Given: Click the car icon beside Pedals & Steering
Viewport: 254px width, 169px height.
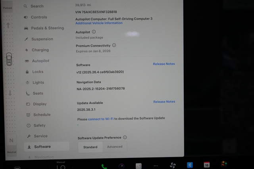Looking at the screenshot, I should click(x=26, y=28).
